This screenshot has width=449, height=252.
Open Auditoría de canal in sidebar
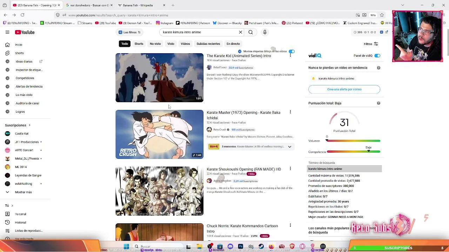[27, 103]
